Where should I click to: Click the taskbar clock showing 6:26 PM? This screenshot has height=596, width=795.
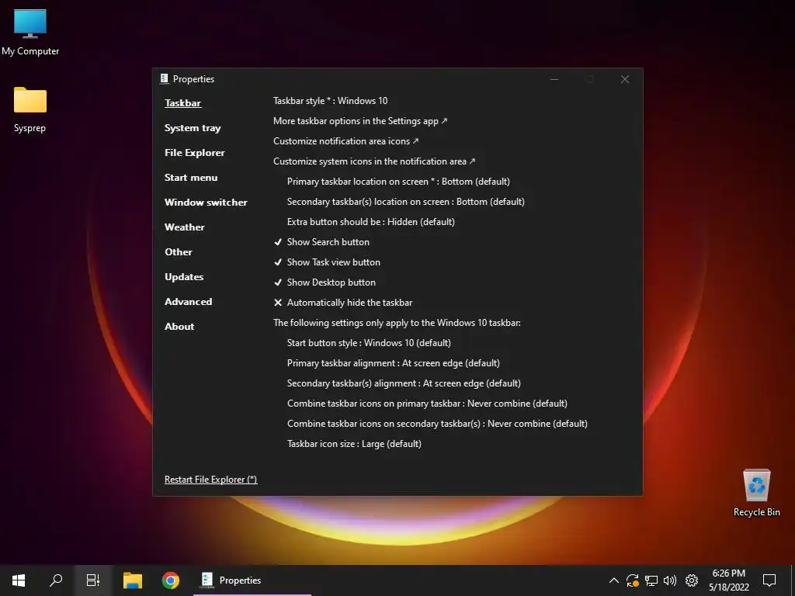[728, 580]
